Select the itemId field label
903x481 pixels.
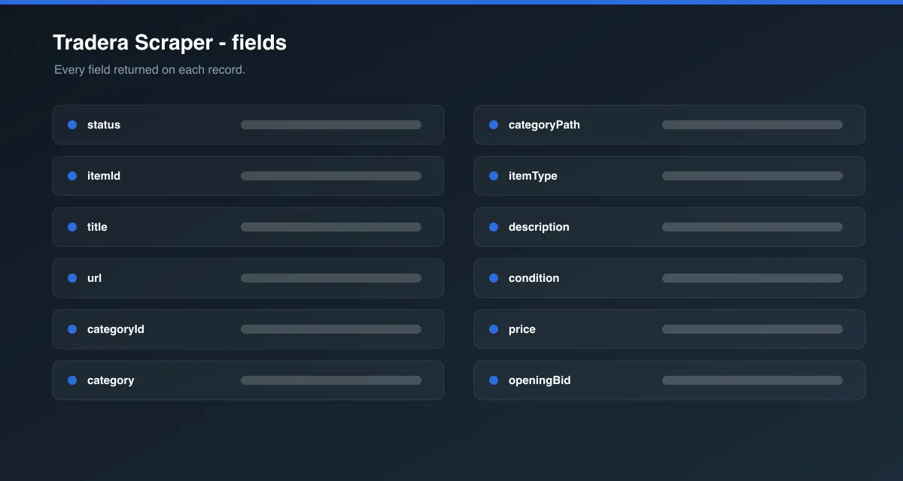click(104, 176)
